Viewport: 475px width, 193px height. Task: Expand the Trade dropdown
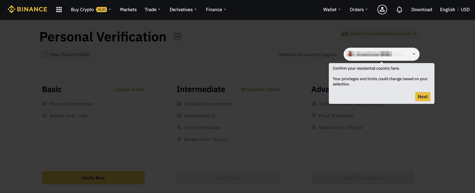coord(152,9)
